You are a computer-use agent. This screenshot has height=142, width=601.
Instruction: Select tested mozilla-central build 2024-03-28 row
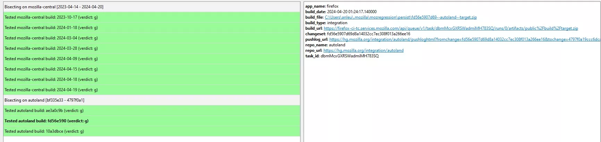coord(152,48)
